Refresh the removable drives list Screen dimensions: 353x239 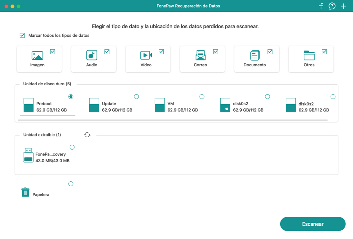click(87, 135)
